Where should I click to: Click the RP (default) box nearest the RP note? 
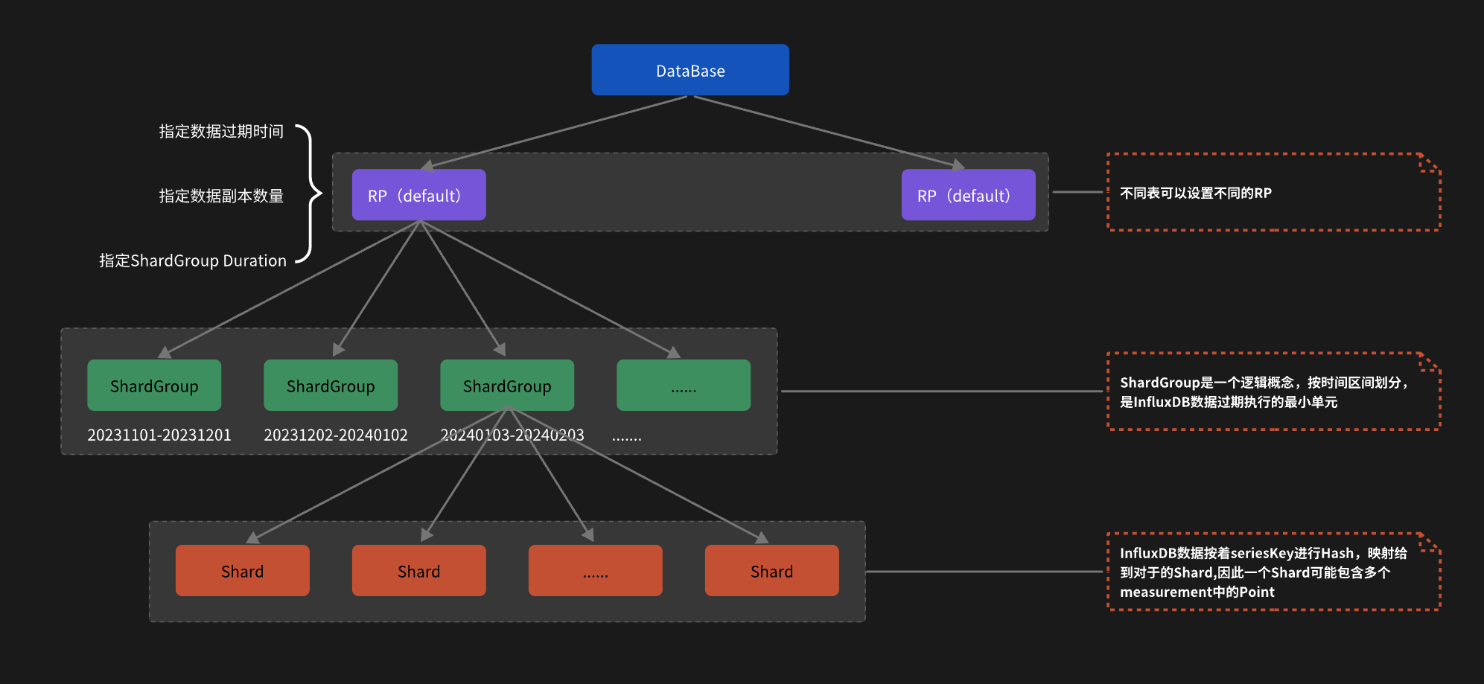[968, 195]
